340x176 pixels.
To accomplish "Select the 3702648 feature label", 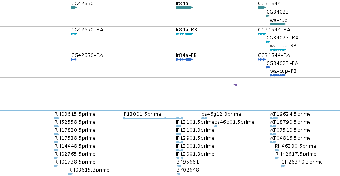I will [187, 170].
